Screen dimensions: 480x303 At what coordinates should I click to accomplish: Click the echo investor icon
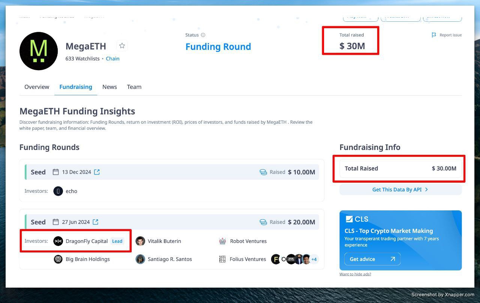(58, 191)
